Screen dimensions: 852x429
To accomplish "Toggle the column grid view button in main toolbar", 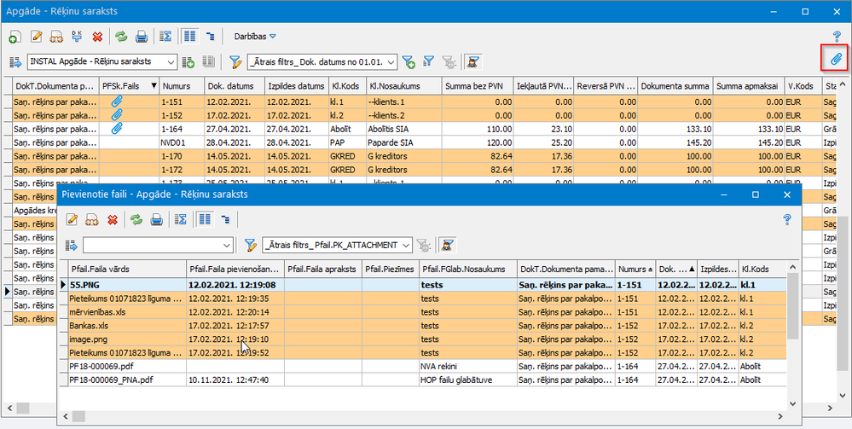I will pyautogui.click(x=190, y=37).
